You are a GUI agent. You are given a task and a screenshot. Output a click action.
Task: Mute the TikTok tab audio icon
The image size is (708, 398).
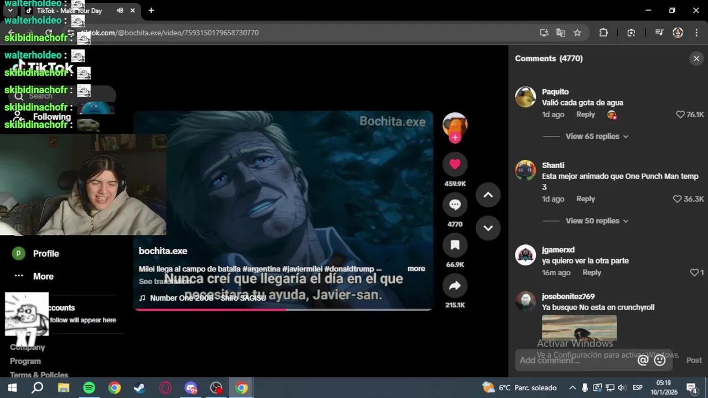coord(120,11)
